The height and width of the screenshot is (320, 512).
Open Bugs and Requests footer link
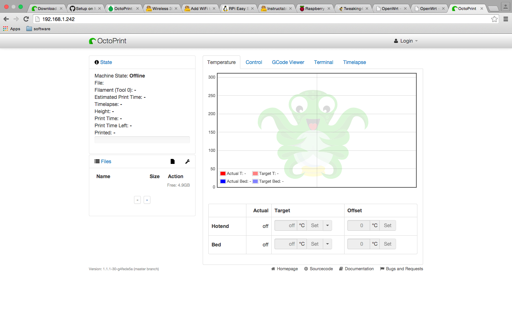point(401,269)
